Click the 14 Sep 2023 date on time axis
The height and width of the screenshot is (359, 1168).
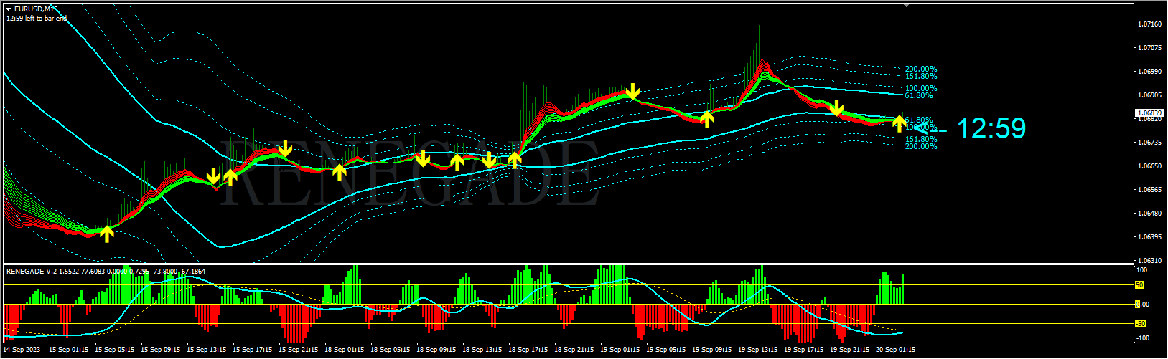coord(22,350)
